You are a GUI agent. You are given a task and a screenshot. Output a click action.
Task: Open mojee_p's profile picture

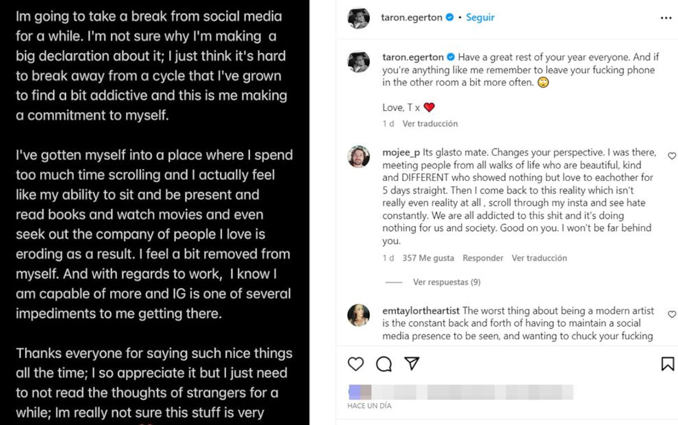358,157
